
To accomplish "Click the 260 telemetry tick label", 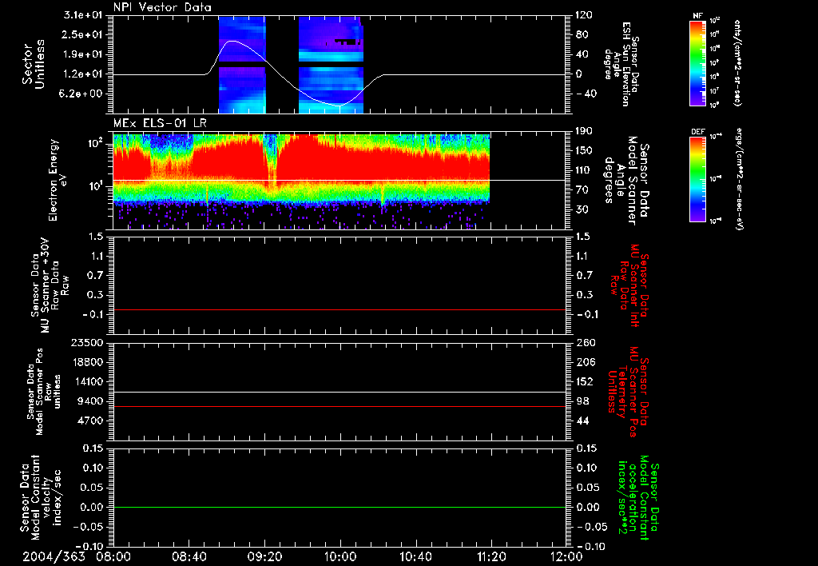I will pos(586,342).
